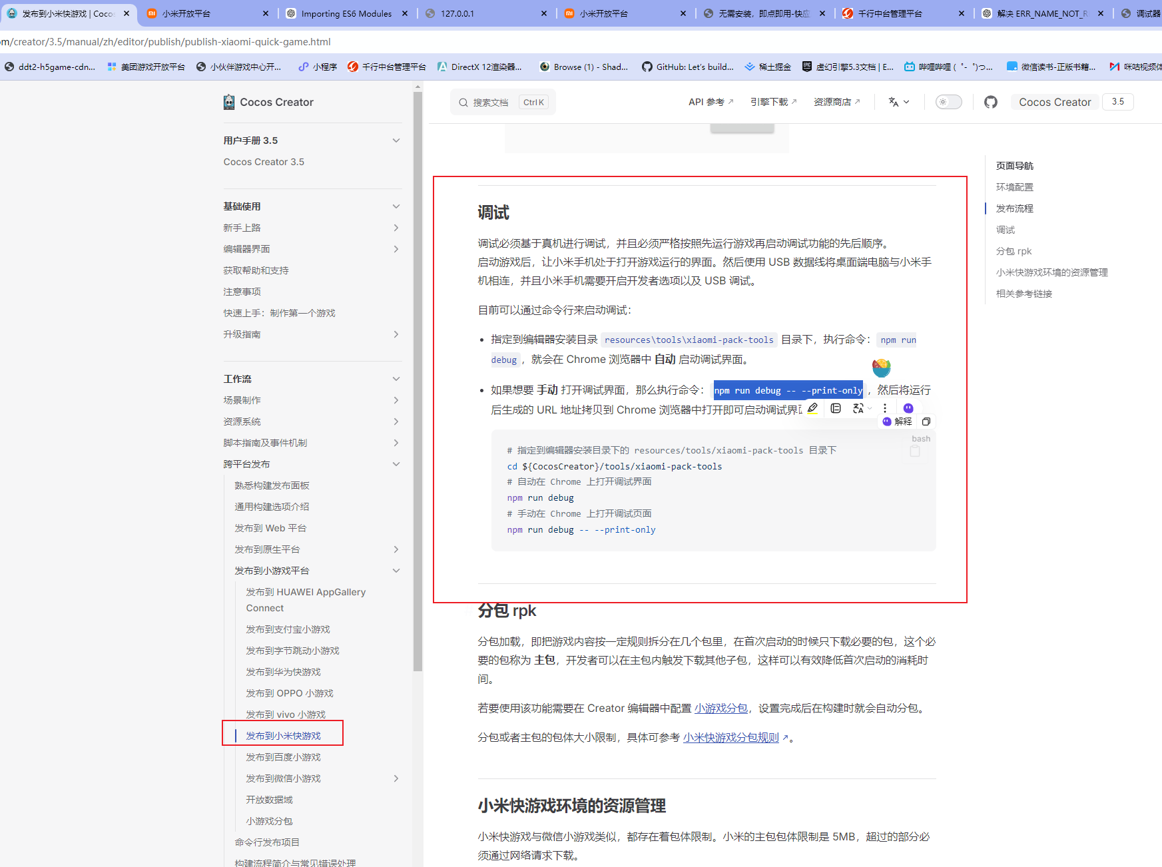Click the Cocos Creator logo in sidebar

tap(229, 102)
